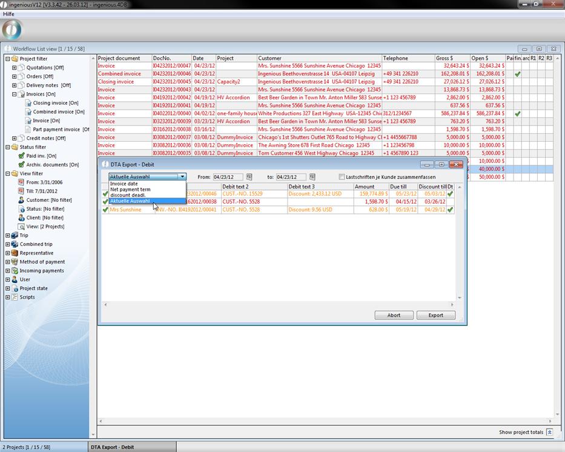Expand the Scripts tree node

(8, 297)
